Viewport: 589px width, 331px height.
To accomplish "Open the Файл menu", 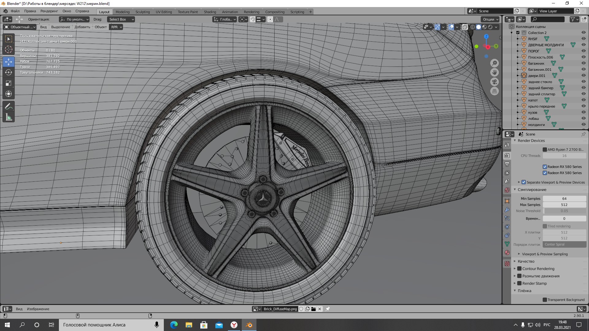I will click(15, 11).
